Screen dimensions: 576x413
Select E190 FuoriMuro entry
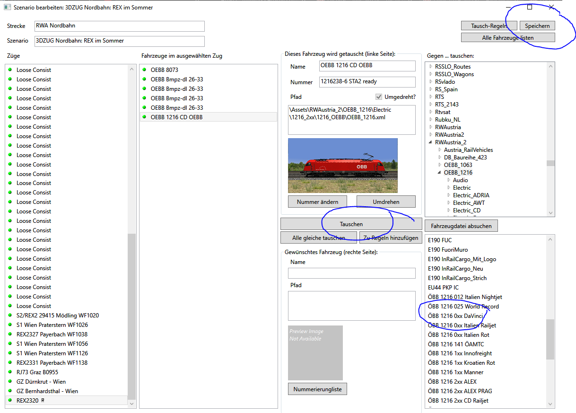click(448, 250)
